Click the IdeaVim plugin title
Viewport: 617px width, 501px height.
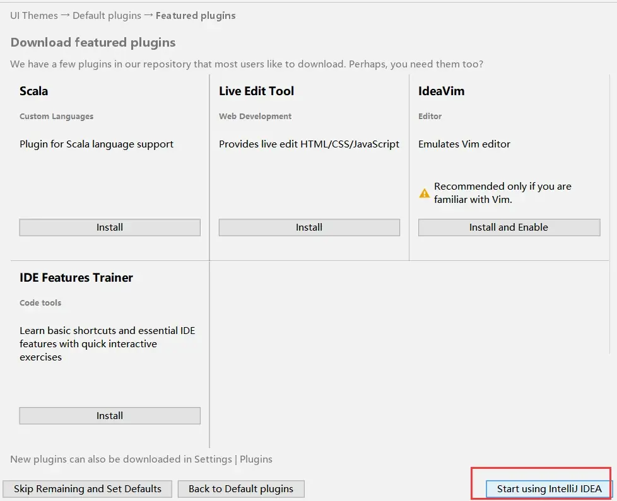coord(441,91)
